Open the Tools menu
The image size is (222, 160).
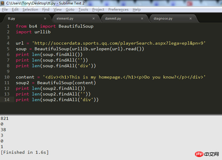click(x=83, y=10)
